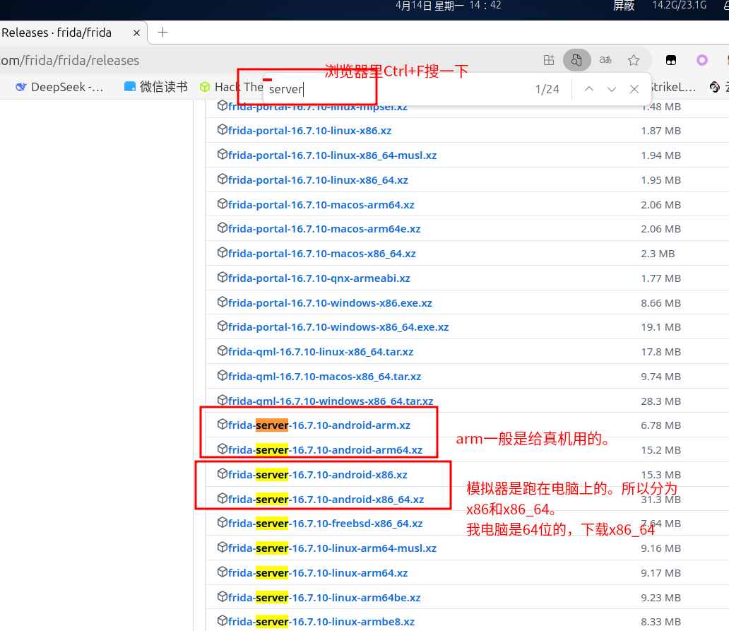
Task: Open the QR code grid icon
Action: [549, 60]
